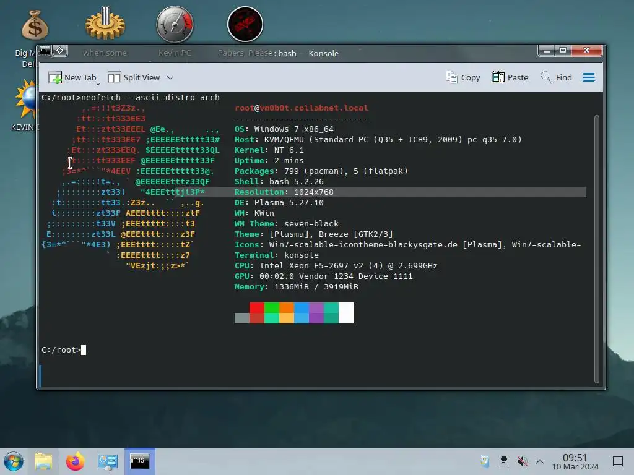634x475 pixels.
Task: Click the 'Shell: bash 5.2.26' line
Action: pos(279,182)
